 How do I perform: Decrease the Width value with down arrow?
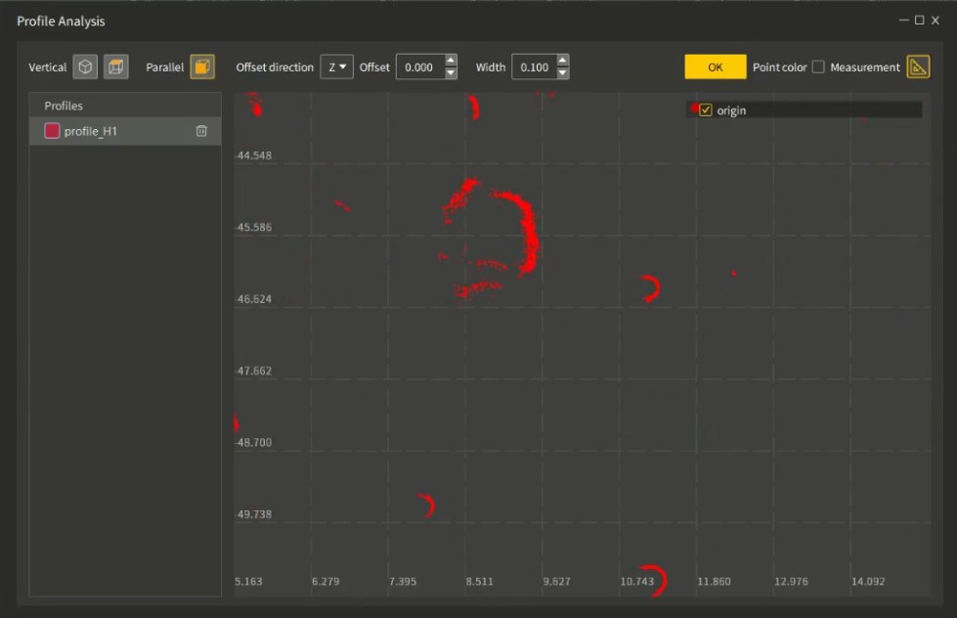tap(563, 73)
